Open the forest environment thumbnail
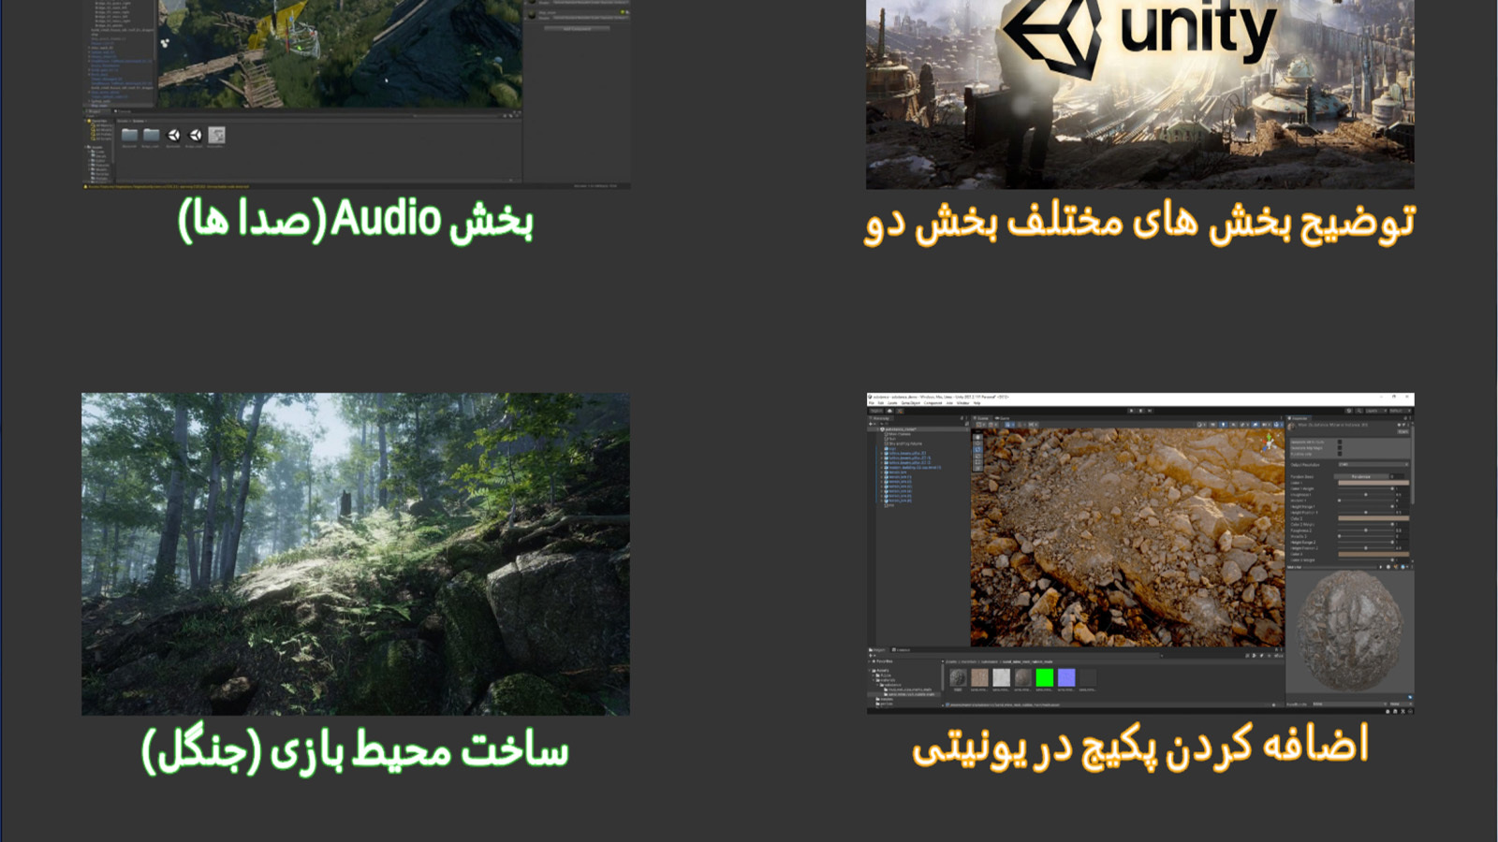 pos(356,554)
